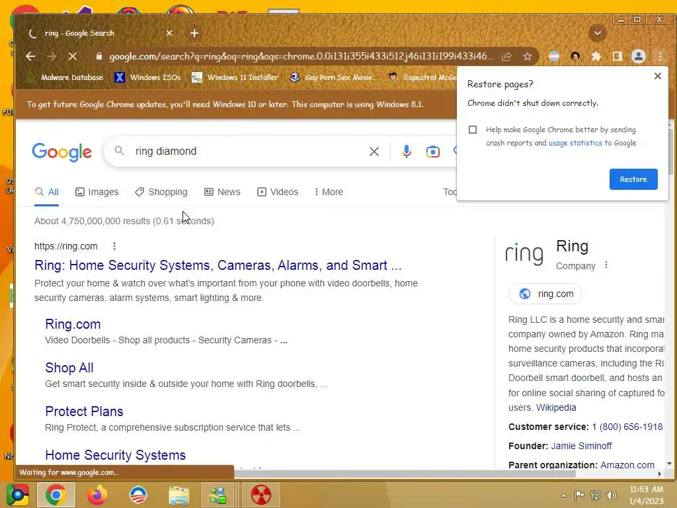This screenshot has width=677, height=508.
Task: Click the ring.com website chip
Action: click(x=545, y=294)
